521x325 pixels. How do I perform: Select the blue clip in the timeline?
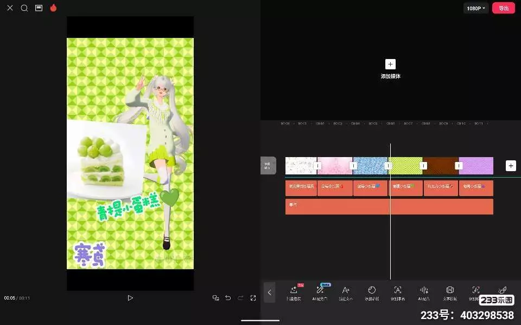[x=370, y=166]
